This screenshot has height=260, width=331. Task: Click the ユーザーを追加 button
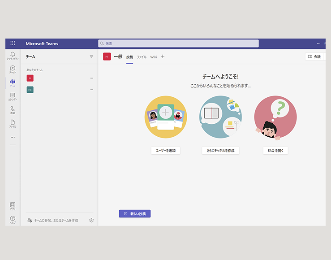point(166,151)
